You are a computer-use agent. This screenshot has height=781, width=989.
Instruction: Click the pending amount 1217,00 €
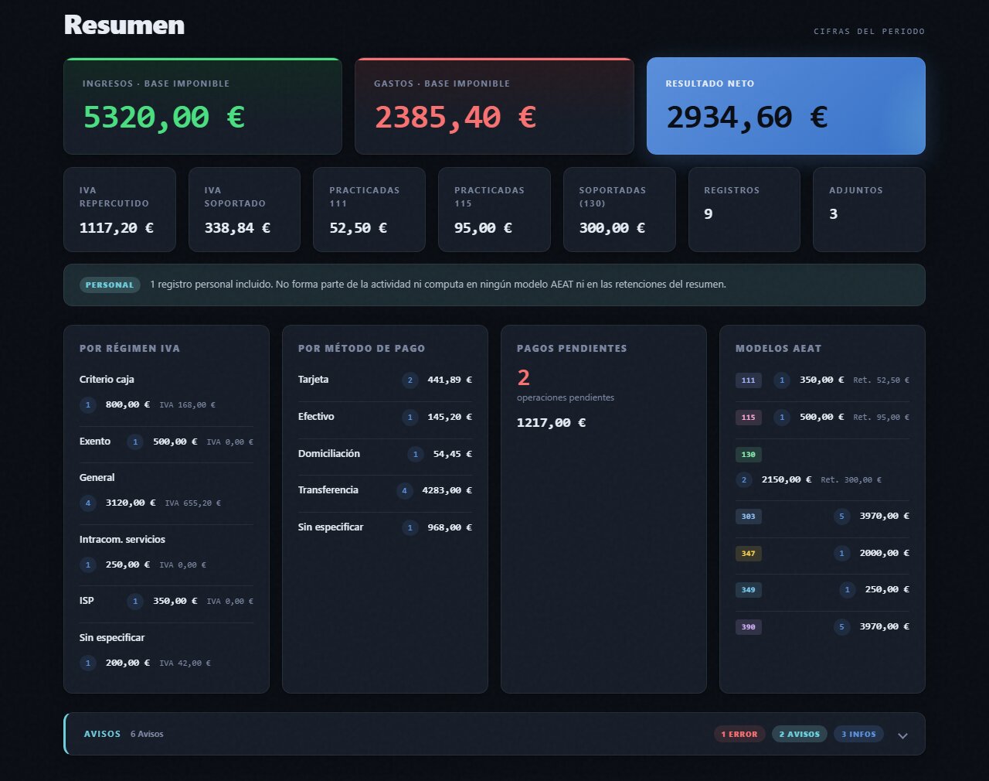pyautogui.click(x=552, y=423)
